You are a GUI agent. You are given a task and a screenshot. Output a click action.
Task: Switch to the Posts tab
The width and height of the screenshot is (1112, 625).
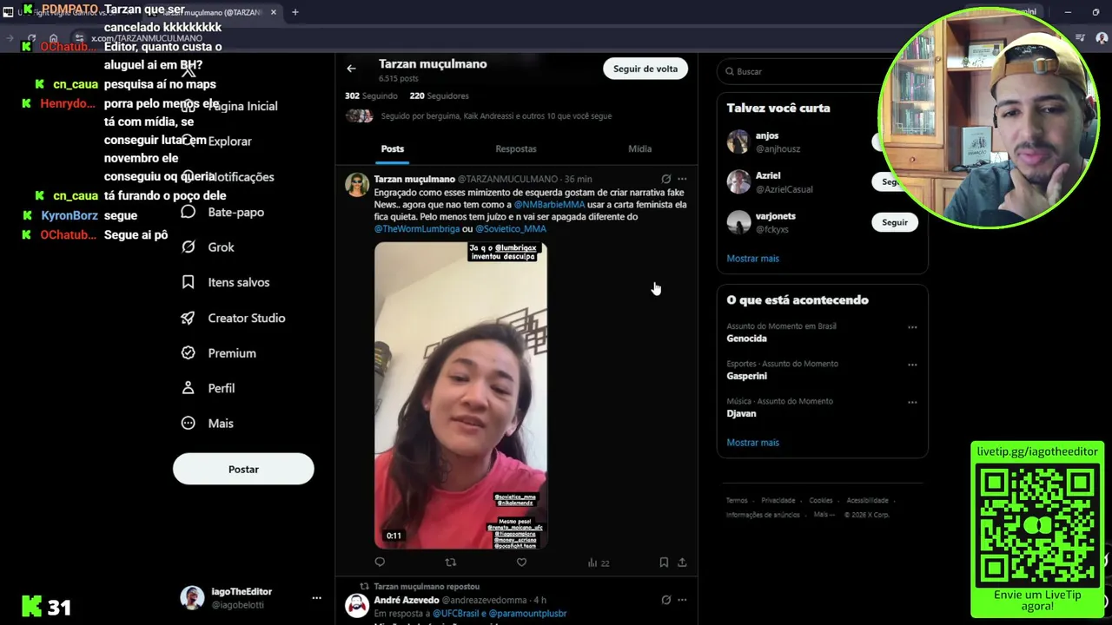coord(392,149)
